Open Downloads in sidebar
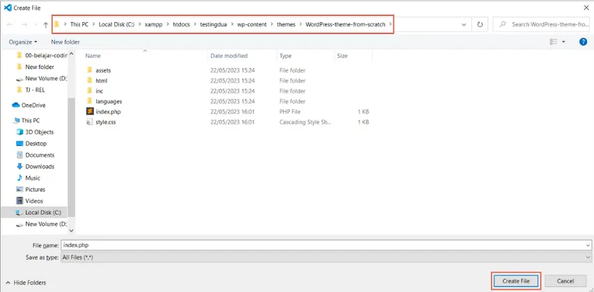The image size is (594, 292). [x=35, y=166]
